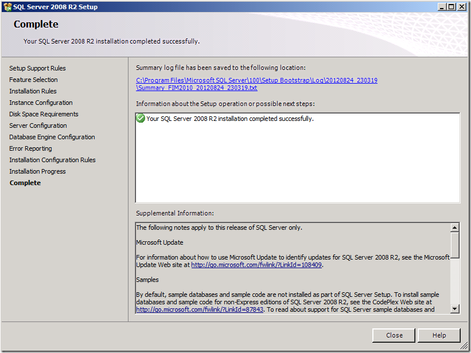
Task: Select Error Reporting step
Action: [30, 148]
